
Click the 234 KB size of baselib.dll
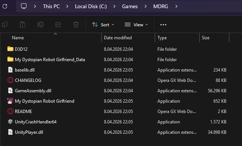click(x=220, y=70)
